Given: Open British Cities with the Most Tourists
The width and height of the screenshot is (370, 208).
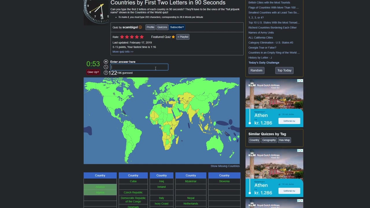Looking at the screenshot, I should tap(269, 3).
